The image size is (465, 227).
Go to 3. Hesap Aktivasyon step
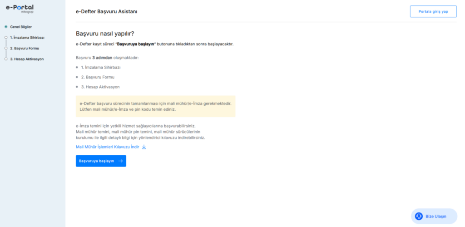(27, 59)
